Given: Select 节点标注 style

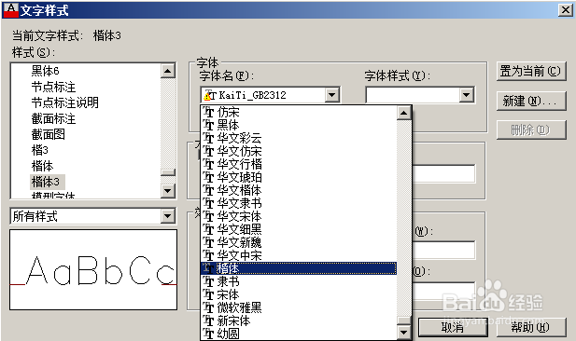Looking at the screenshot, I should click(53, 87).
